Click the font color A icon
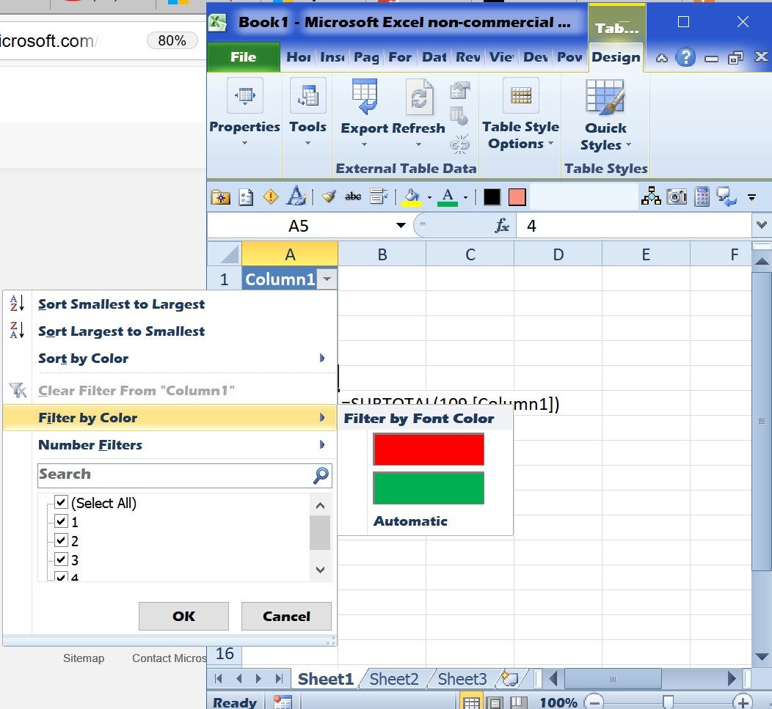Viewport: 772px width, 709px height. pos(448,197)
